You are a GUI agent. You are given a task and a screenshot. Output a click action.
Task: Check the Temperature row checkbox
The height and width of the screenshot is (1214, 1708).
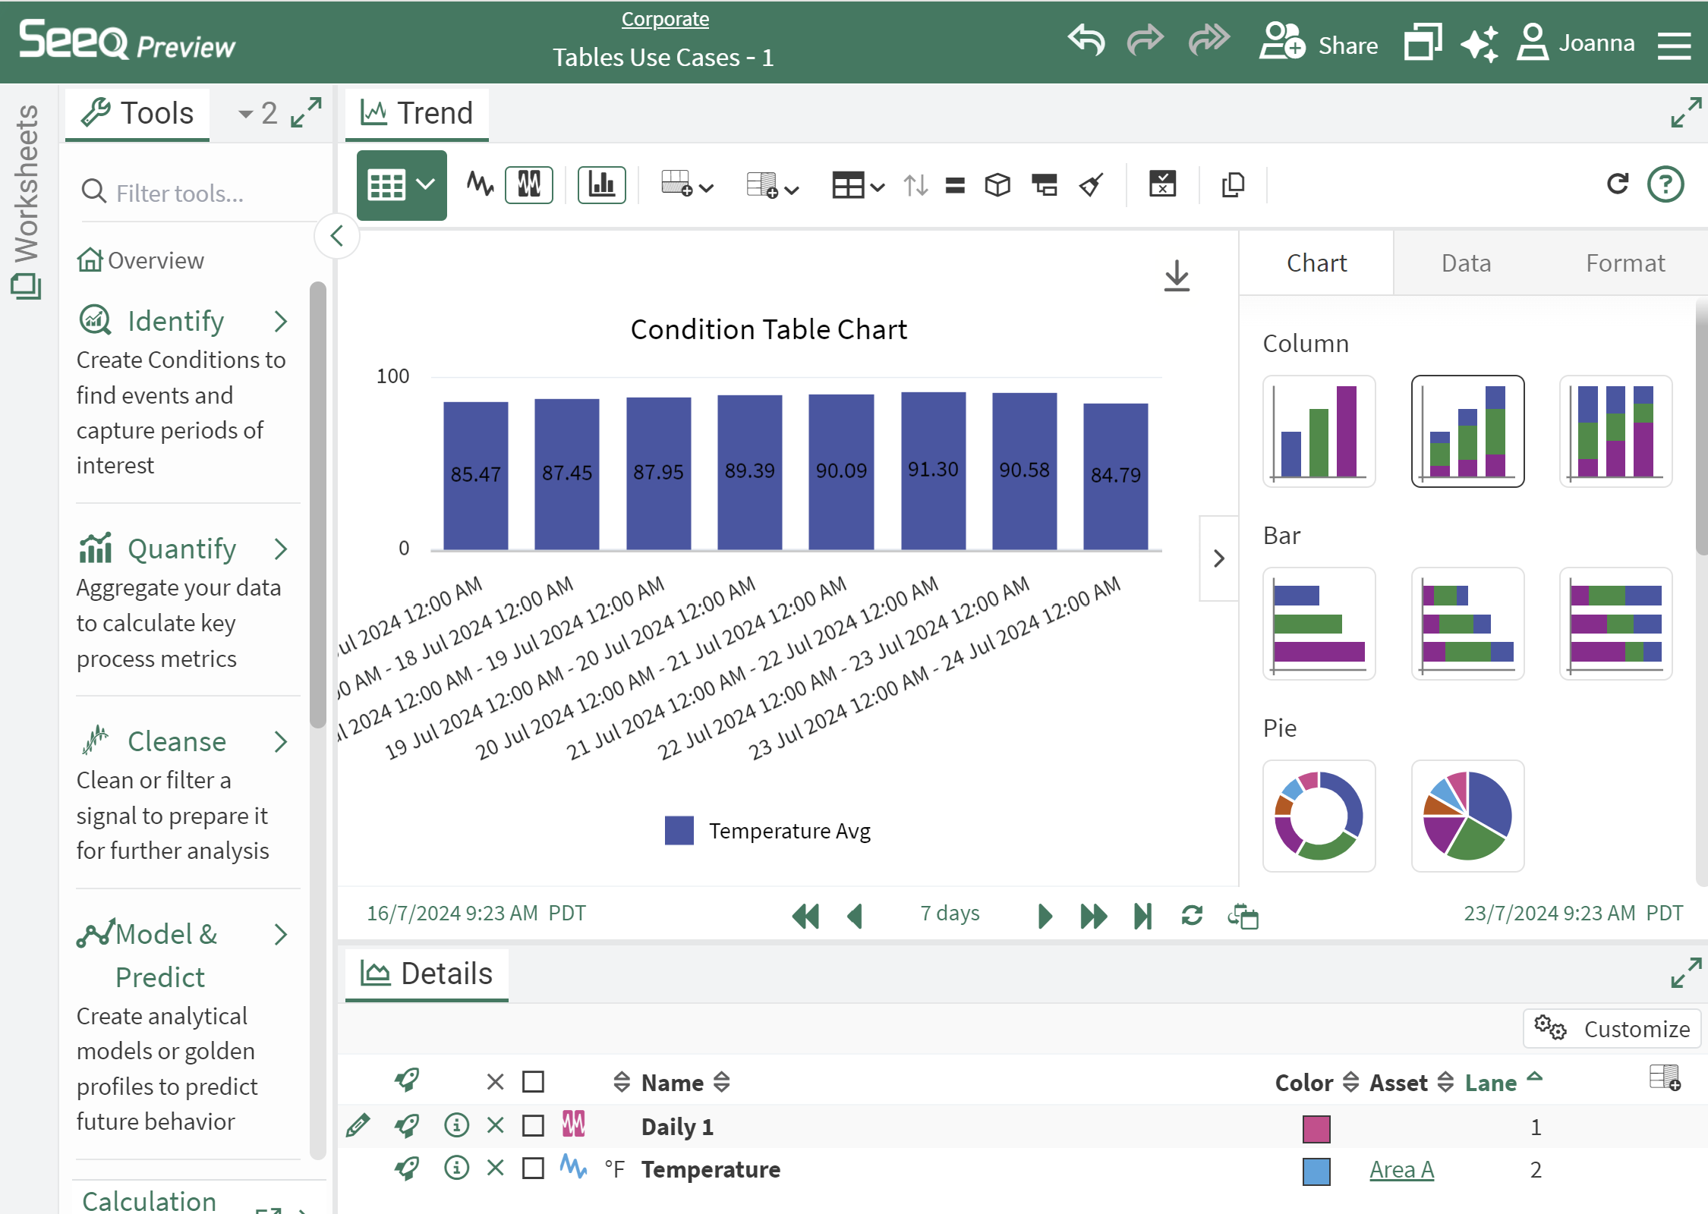click(x=533, y=1168)
